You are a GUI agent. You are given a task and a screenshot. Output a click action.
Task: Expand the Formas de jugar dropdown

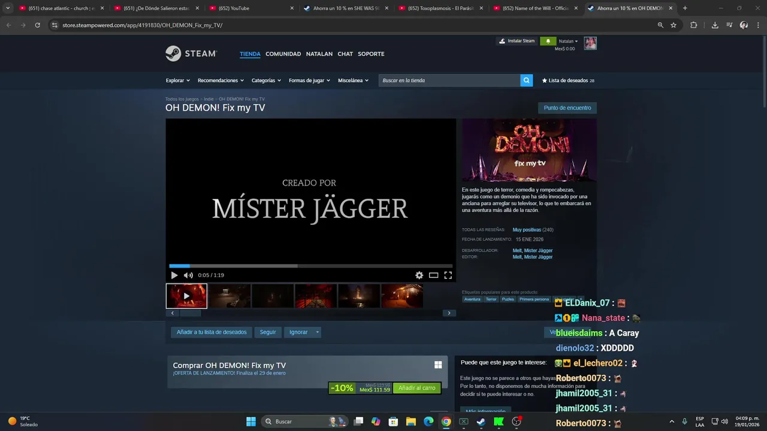coord(309,80)
